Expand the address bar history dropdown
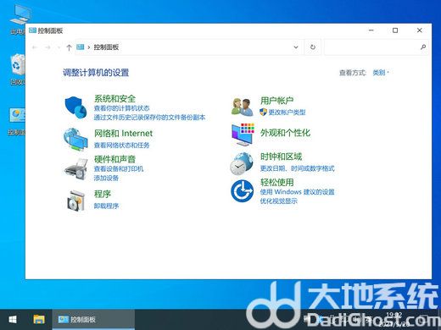The image size is (441, 330). point(296,47)
